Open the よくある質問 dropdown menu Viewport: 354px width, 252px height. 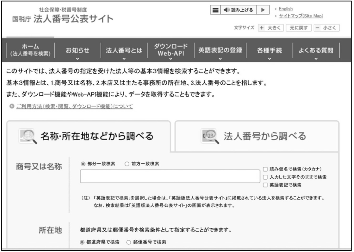pos(316,51)
